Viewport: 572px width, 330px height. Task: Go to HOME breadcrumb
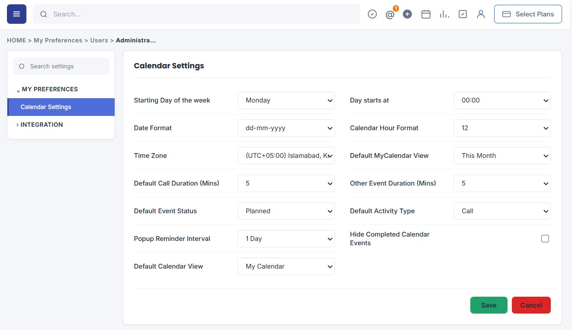click(16, 40)
